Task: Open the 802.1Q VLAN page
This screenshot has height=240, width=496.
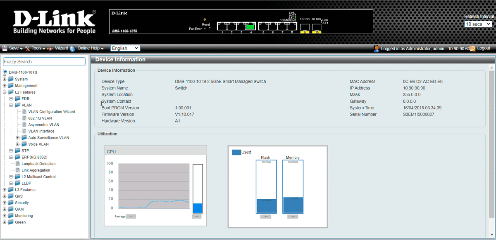Action: (40, 118)
